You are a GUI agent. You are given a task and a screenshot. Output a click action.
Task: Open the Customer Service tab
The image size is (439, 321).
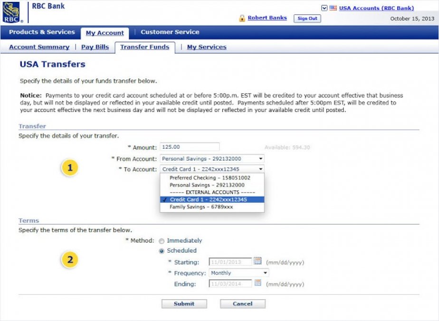coord(170,32)
